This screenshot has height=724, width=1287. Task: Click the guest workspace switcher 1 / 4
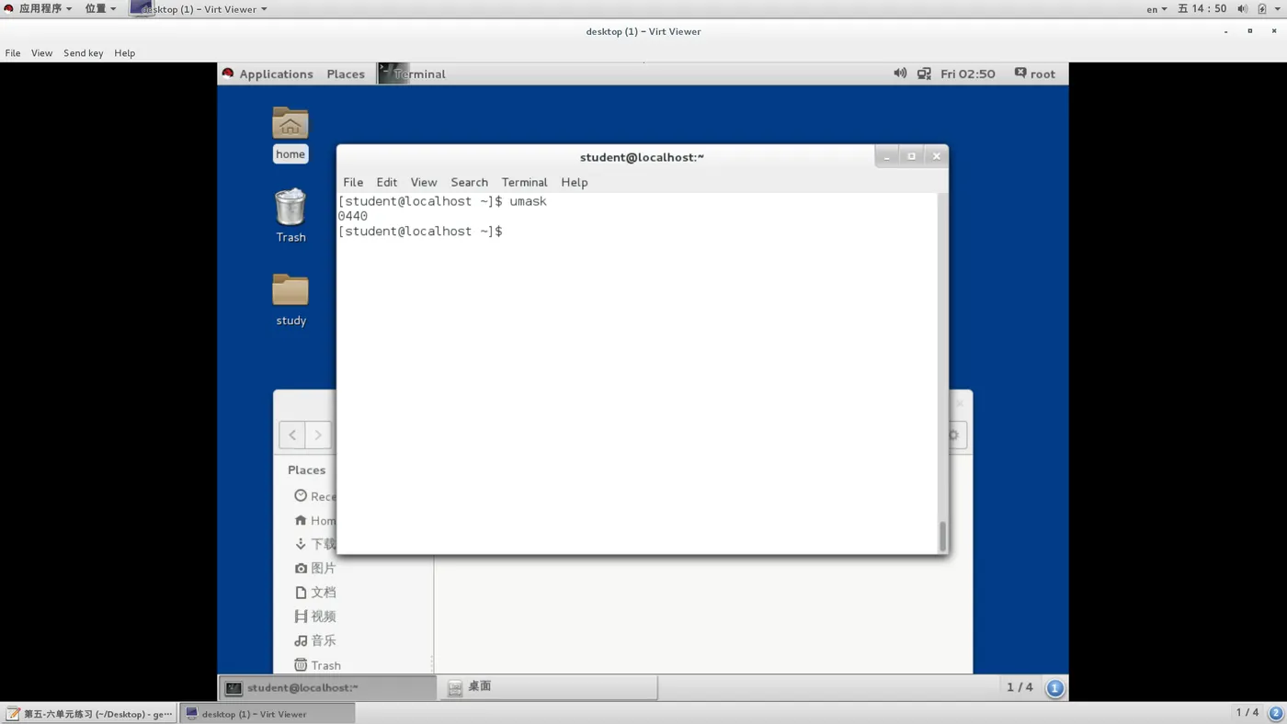point(1019,687)
